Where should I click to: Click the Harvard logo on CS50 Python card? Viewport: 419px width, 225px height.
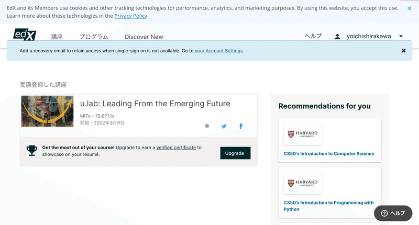(x=303, y=183)
